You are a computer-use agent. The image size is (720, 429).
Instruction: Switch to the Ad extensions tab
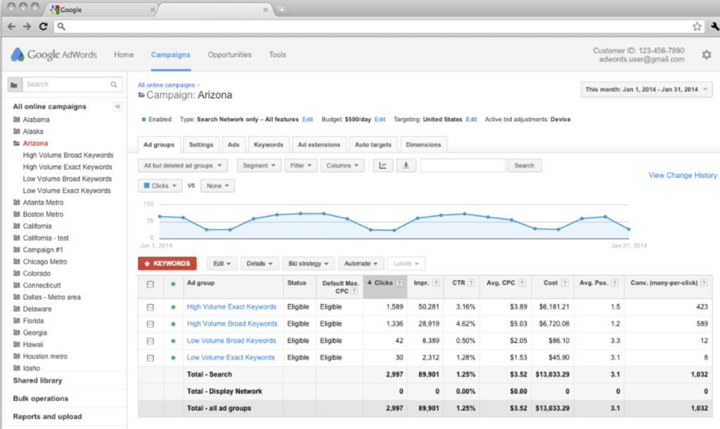(x=319, y=145)
